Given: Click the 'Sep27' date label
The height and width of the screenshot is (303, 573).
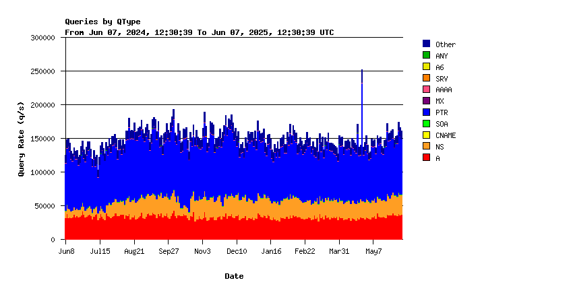Looking at the screenshot, I should pyautogui.click(x=169, y=252).
